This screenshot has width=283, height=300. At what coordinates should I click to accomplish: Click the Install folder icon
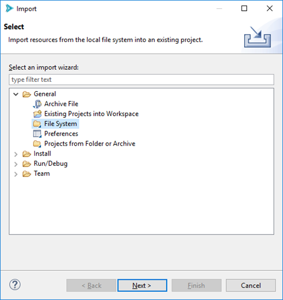tap(27, 154)
